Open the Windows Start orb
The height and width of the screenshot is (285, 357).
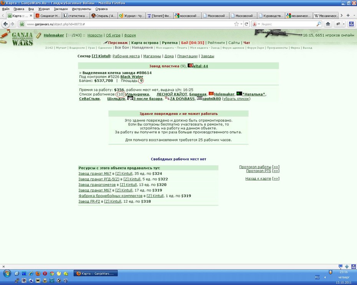pos(7,273)
